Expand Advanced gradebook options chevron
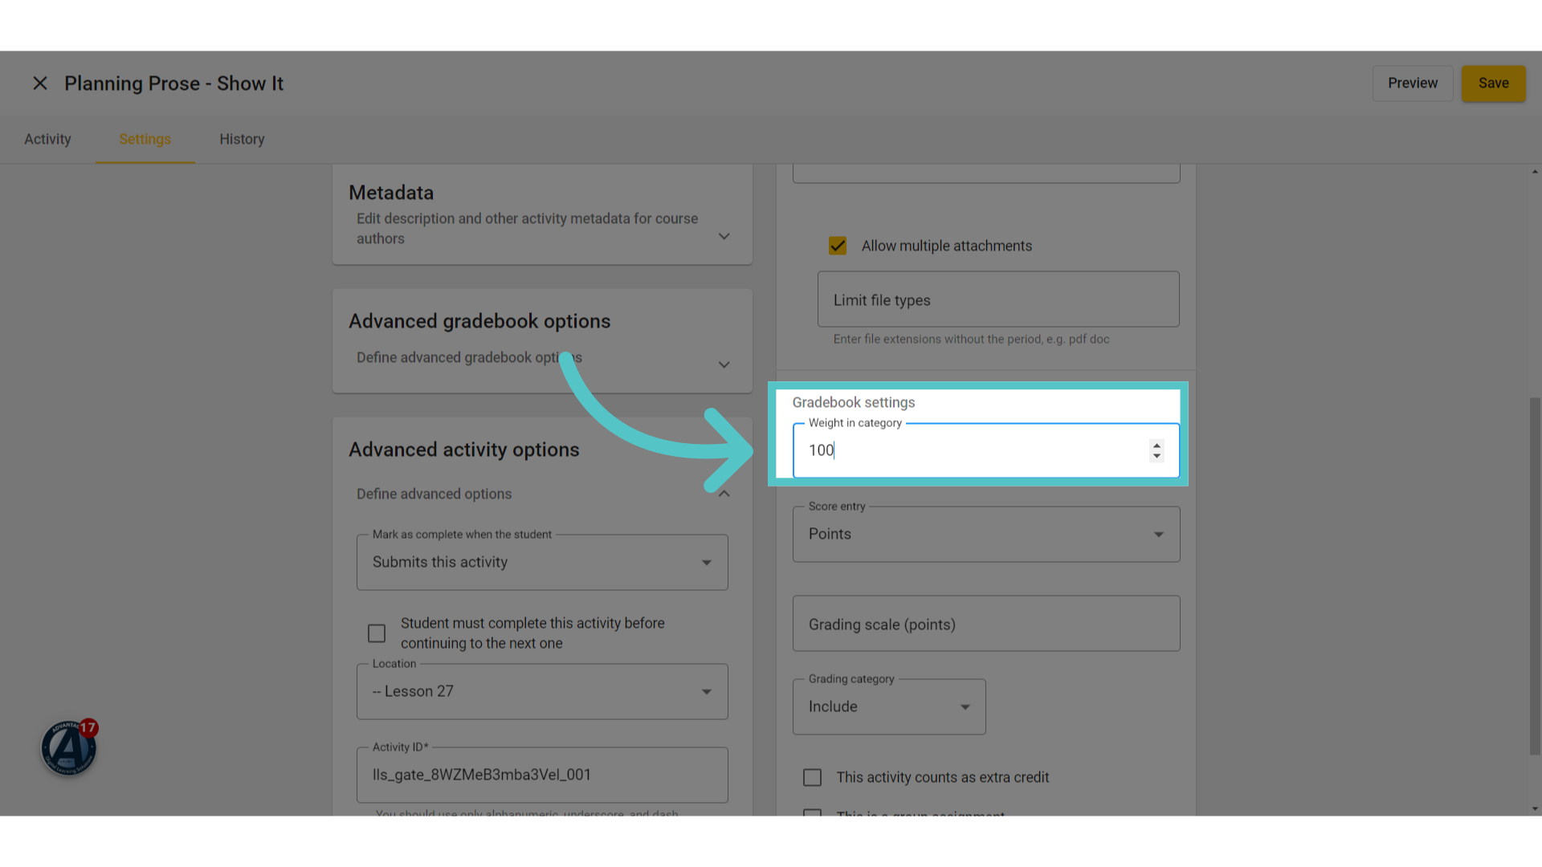Screen dimensions: 1542x867 (x=724, y=365)
